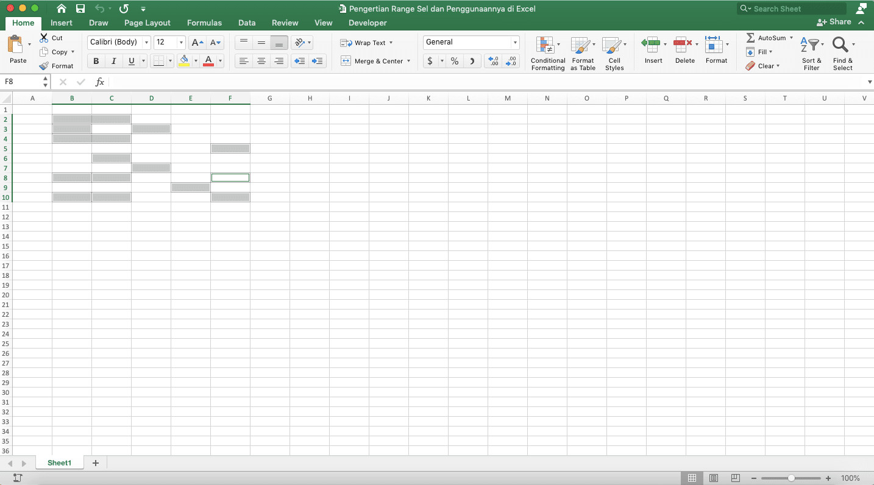The width and height of the screenshot is (874, 485).
Task: Click the Redo arrow icon
Action: click(124, 9)
